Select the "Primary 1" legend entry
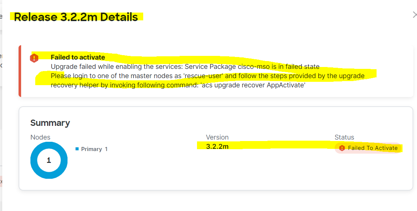 point(94,149)
